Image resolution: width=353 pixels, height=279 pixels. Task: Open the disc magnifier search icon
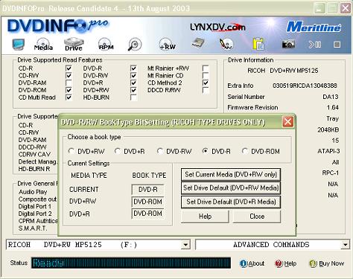coord(135,45)
